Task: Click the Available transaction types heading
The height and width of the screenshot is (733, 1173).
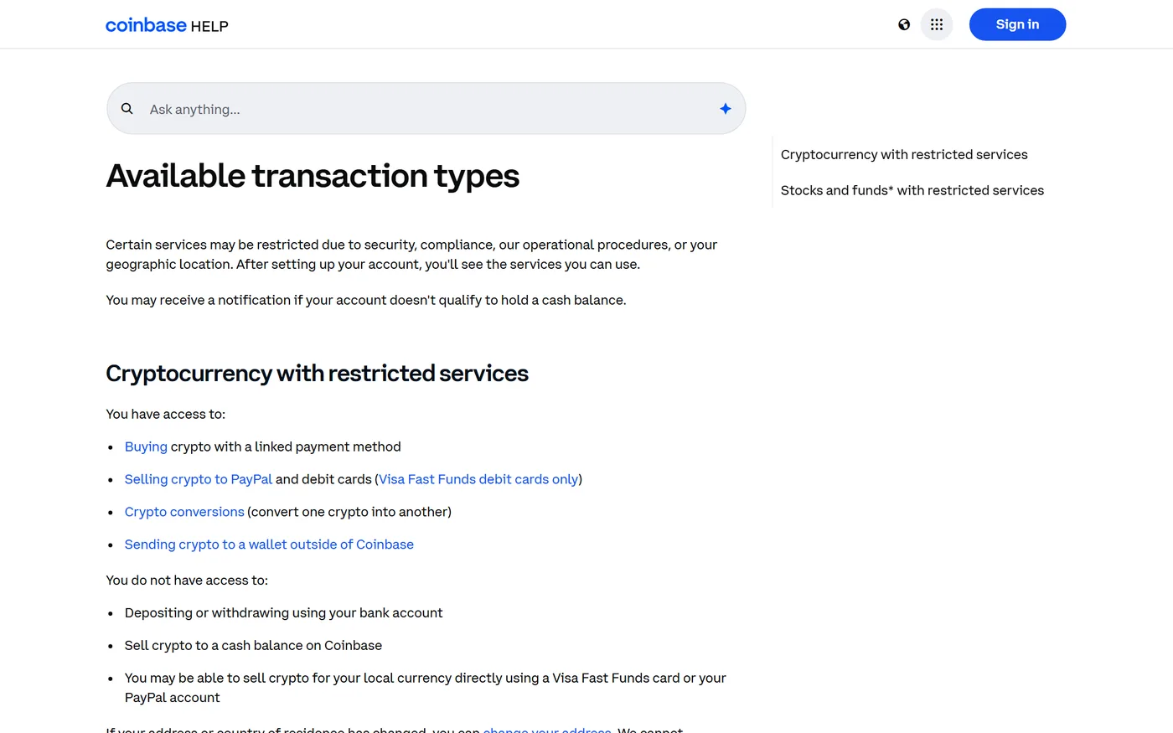Action: coord(313,176)
